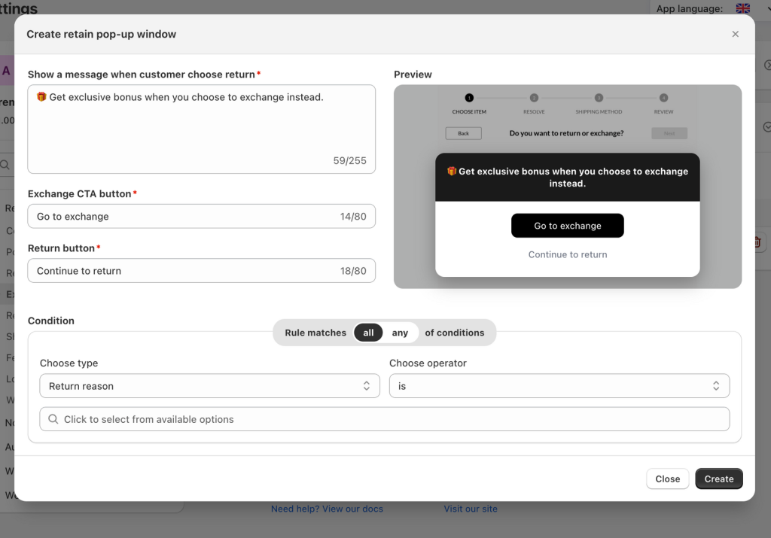The image size is (771, 538).
Task: Switch rule matching to 'any'
Action: [400, 332]
